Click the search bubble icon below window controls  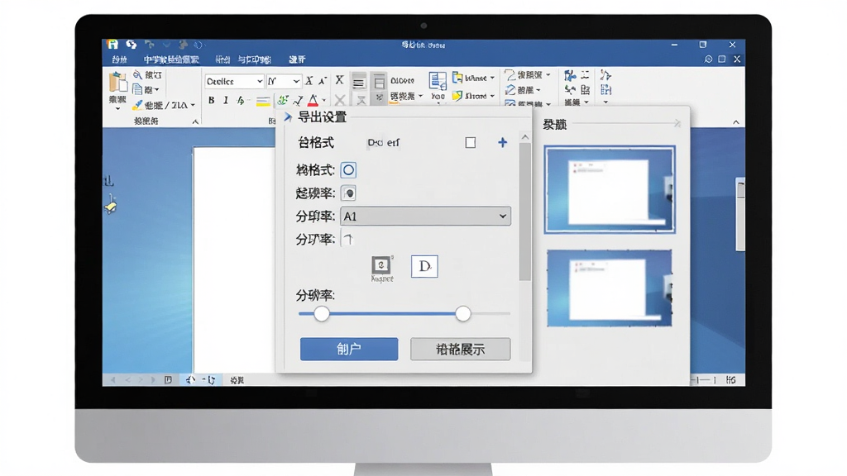(x=708, y=59)
